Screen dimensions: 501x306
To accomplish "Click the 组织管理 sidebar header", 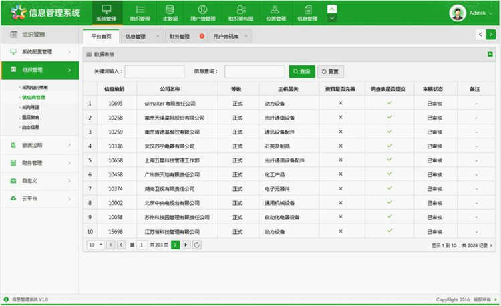I will coord(40,35).
